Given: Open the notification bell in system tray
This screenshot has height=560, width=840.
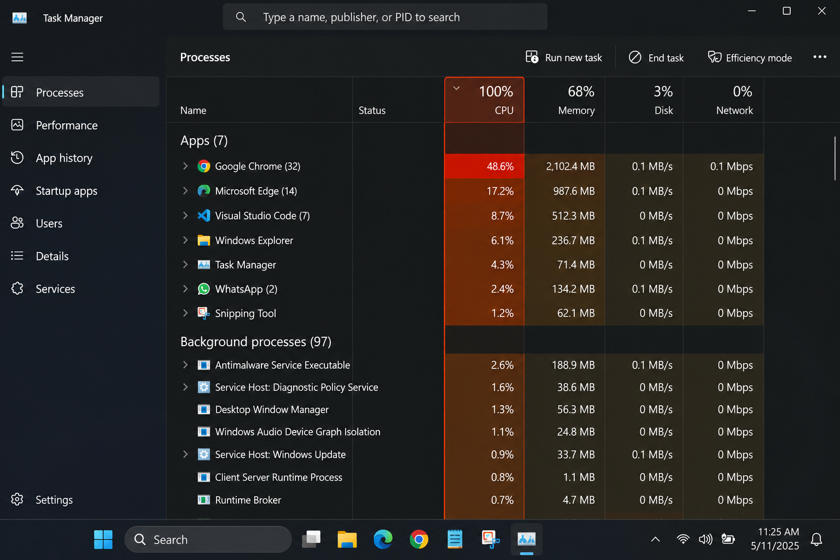Looking at the screenshot, I should point(816,540).
